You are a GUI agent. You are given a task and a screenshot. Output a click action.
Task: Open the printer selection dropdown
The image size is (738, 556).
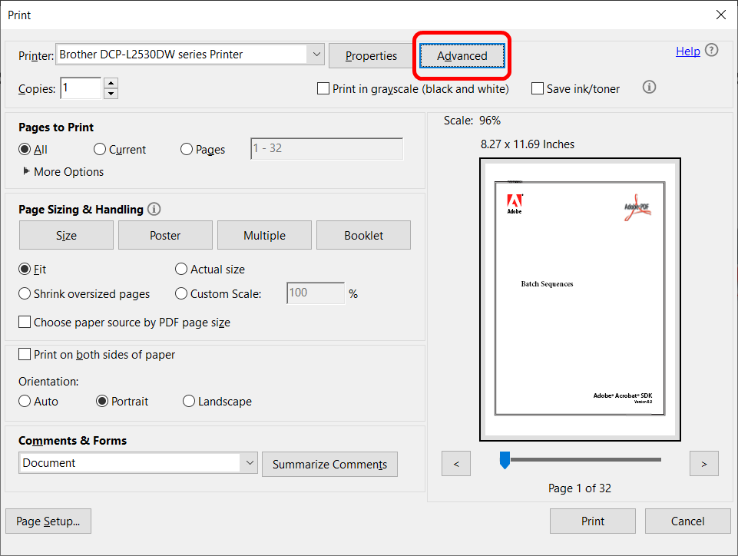pos(316,55)
